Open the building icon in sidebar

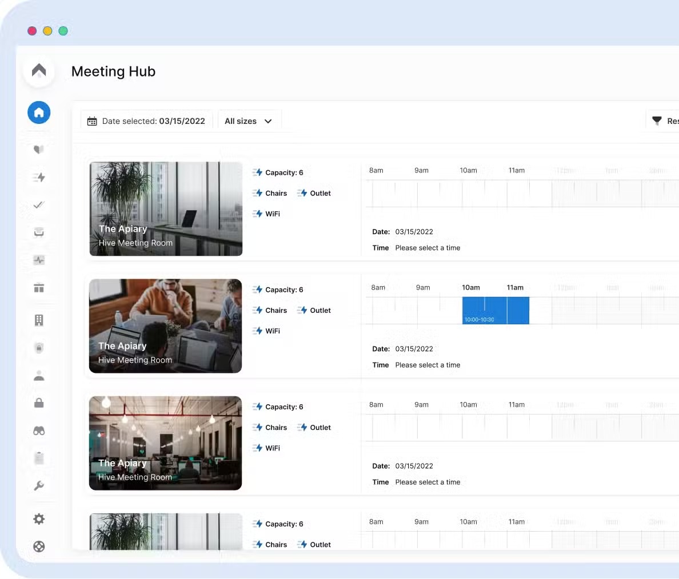tap(39, 320)
